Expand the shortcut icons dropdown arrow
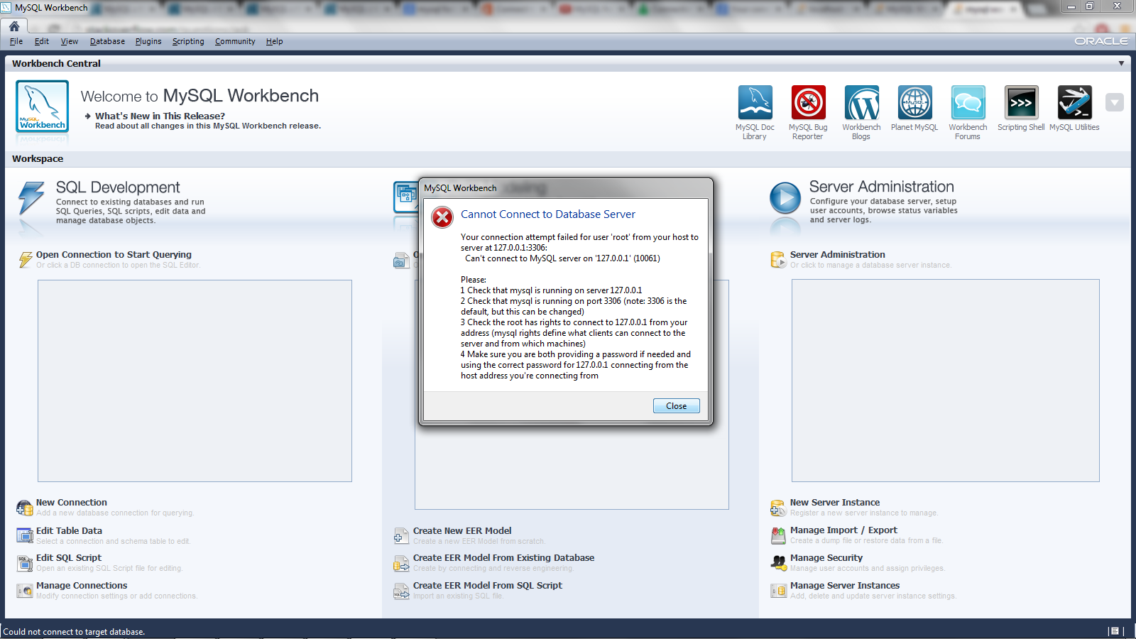 [x=1115, y=103]
